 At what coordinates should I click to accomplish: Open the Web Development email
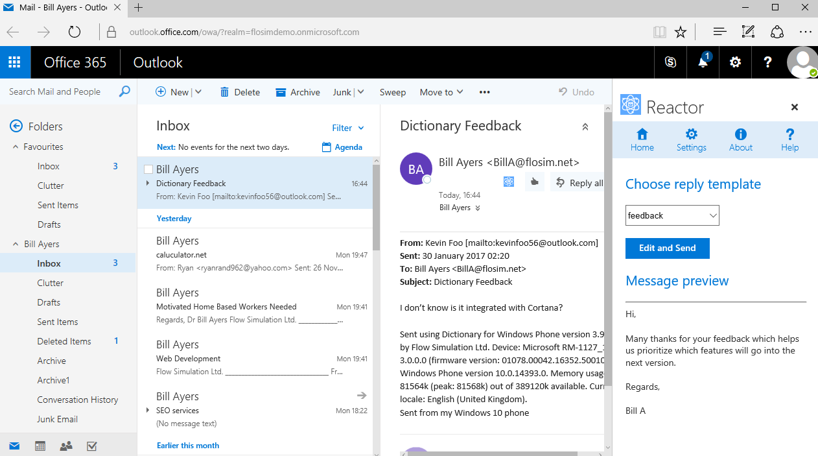point(255,358)
